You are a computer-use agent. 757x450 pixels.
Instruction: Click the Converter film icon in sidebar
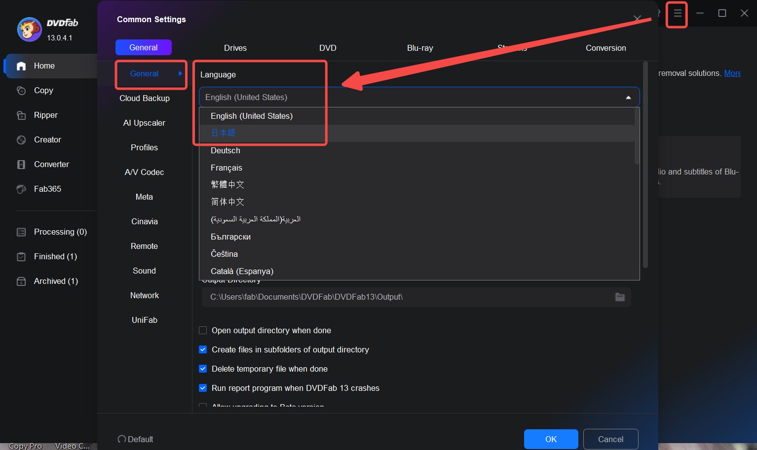pyautogui.click(x=21, y=165)
